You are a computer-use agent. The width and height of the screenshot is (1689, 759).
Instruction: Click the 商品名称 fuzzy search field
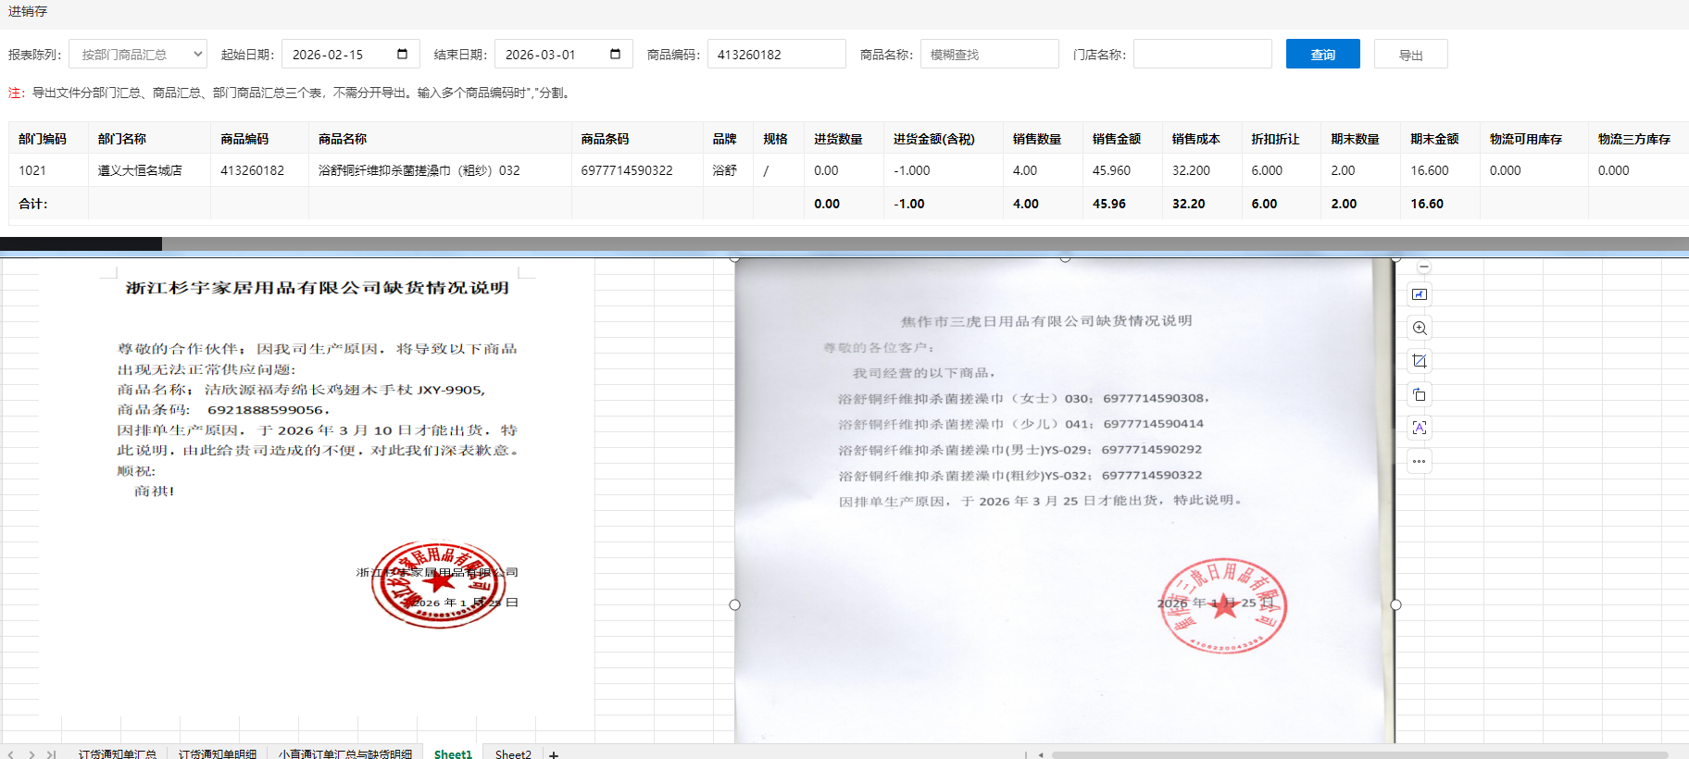point(989,55)
